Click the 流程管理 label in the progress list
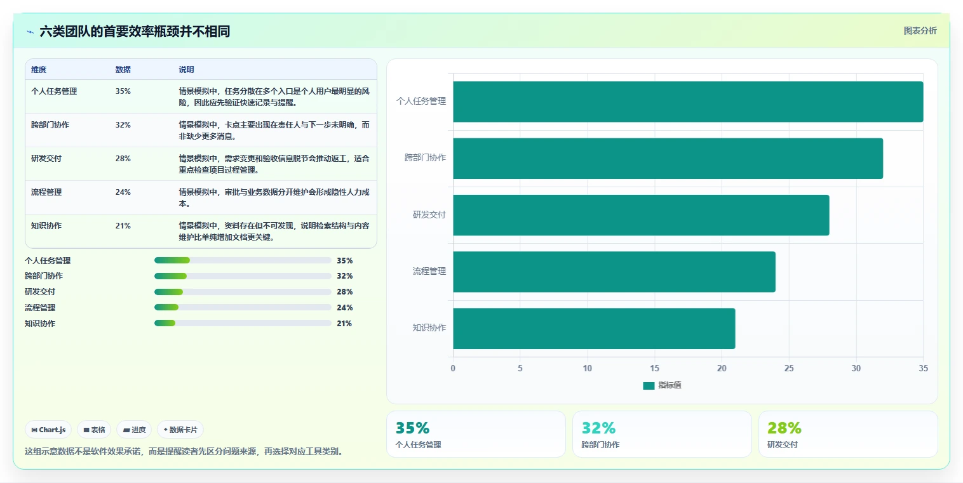 [40, 308]
